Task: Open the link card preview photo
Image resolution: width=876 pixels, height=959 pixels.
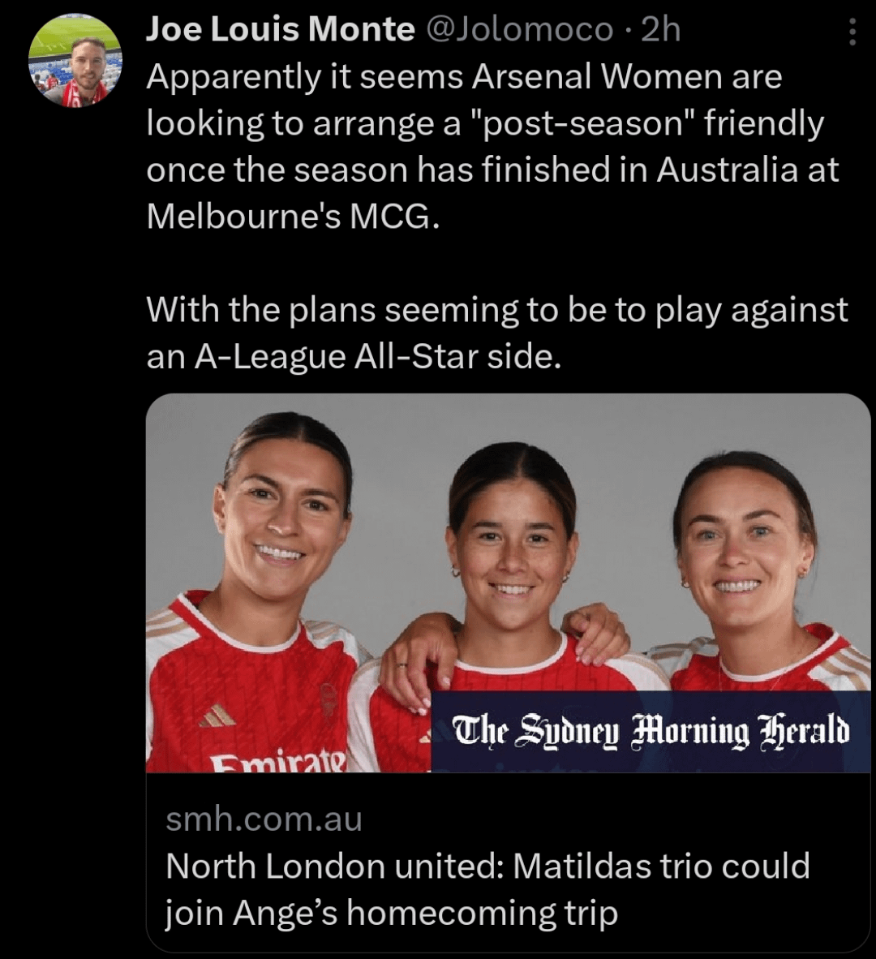Action: coord(508,583)
